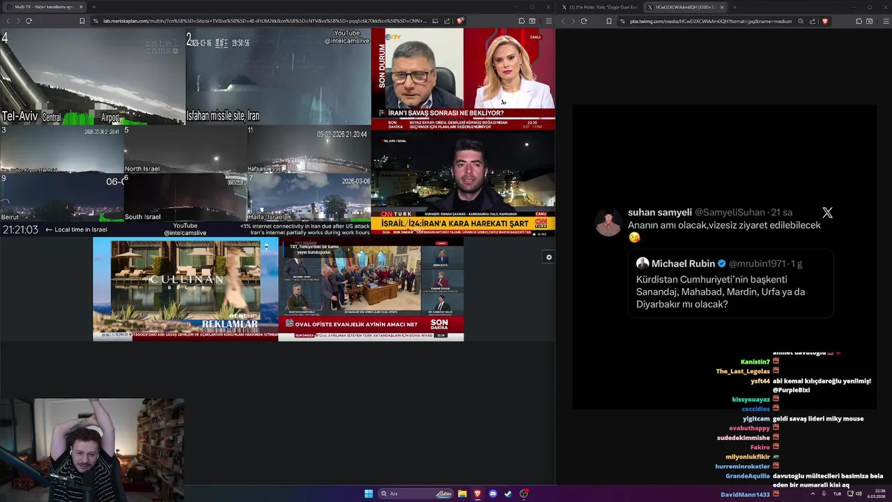Switch TUR keyboard language indicator
892x502 pixels.
click(838, 494)
